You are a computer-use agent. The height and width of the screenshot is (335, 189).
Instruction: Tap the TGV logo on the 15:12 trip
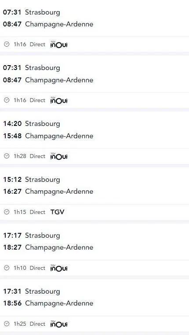57,212
